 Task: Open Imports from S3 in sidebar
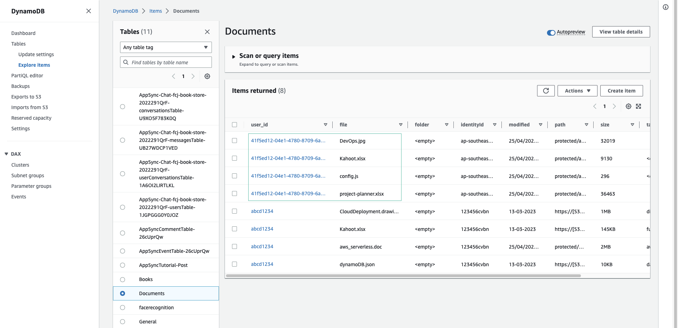tap(30, 107)
